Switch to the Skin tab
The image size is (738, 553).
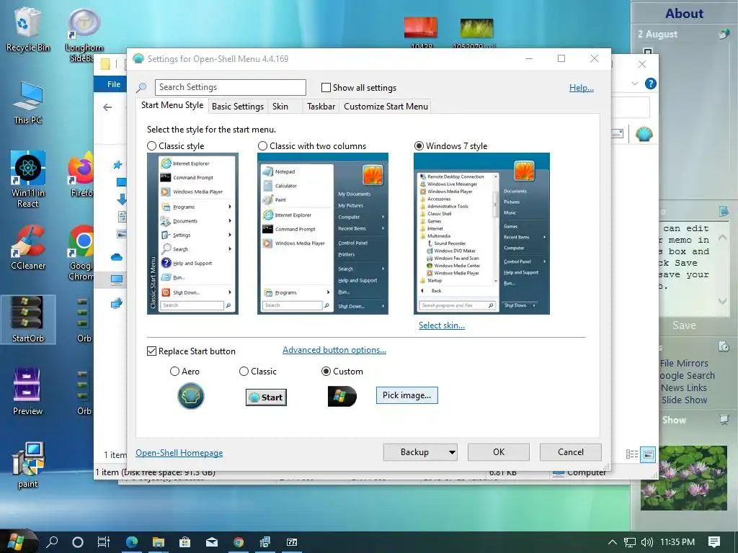point(280,107)
